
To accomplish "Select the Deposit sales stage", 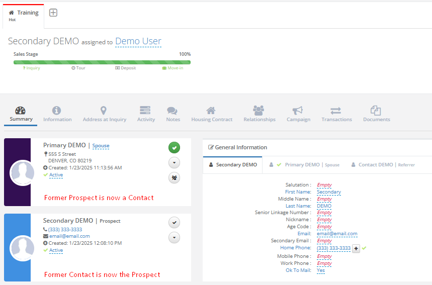I will (x=126, y=68).
